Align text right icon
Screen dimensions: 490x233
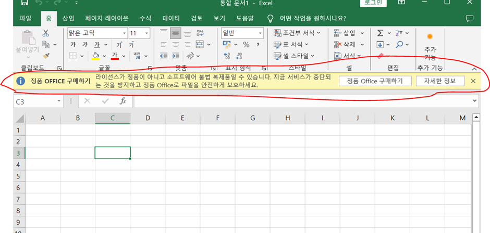coord(188,45)
